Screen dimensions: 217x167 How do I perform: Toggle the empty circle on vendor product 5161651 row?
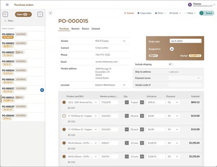click(x=64, y=116)
